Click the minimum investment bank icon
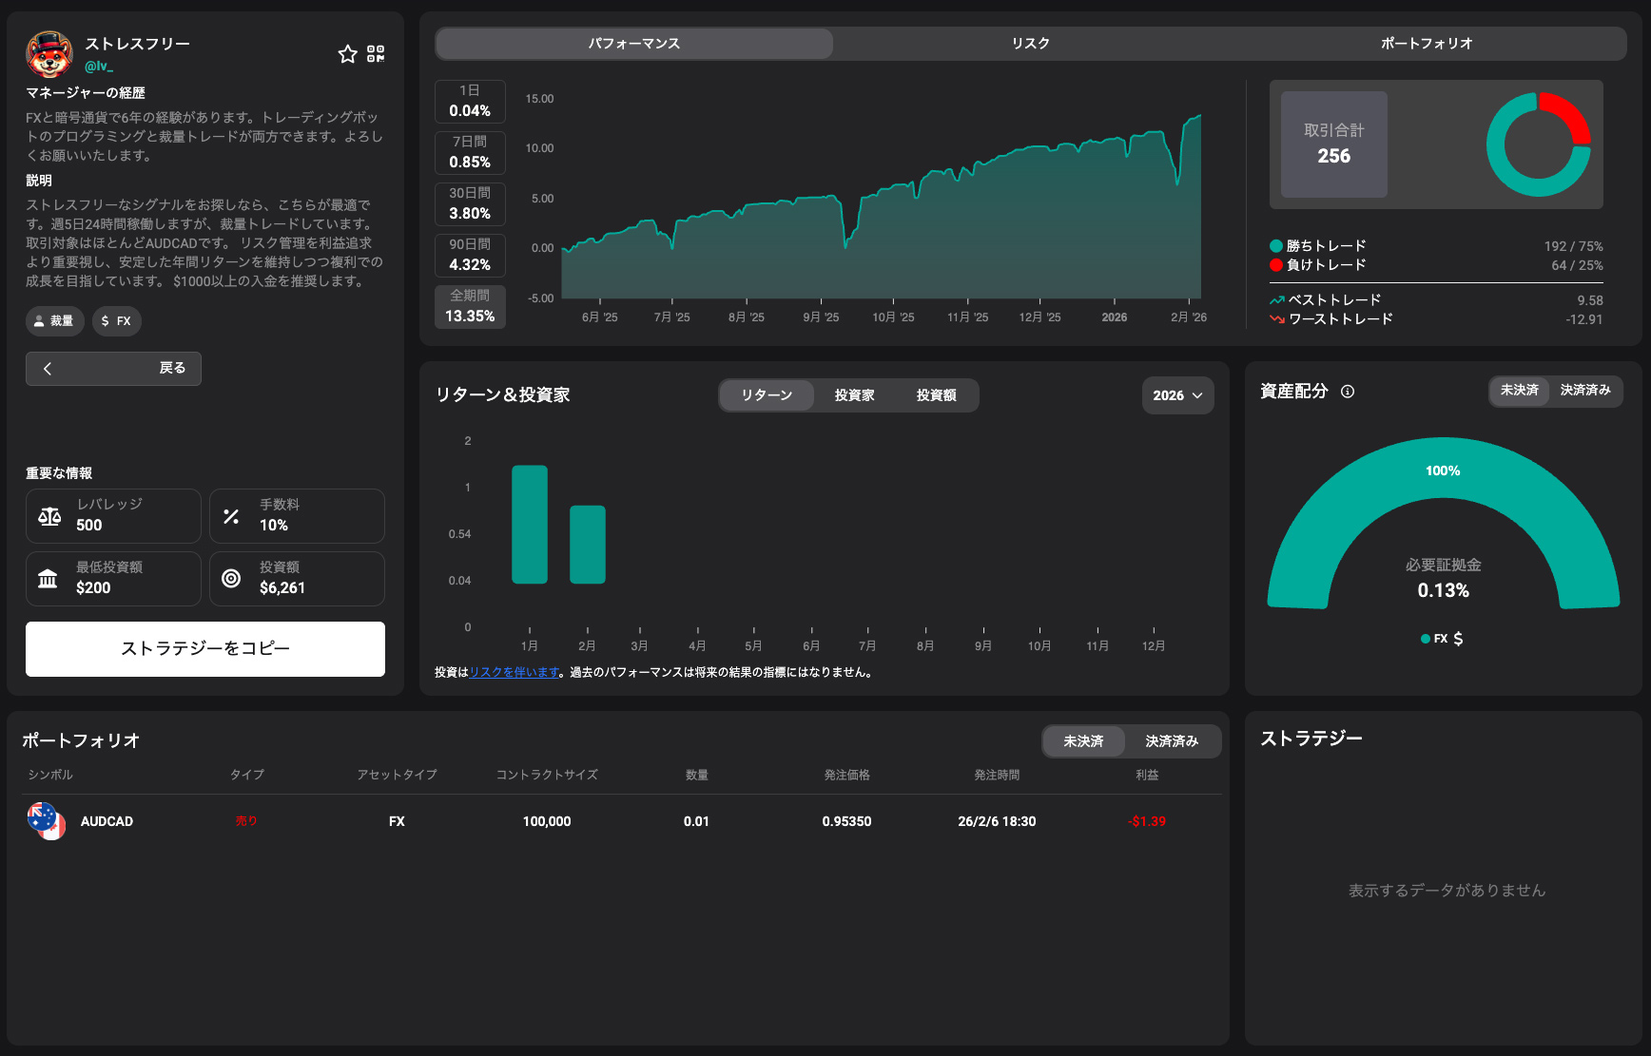1651x1056 pixels. coord(48,579)
